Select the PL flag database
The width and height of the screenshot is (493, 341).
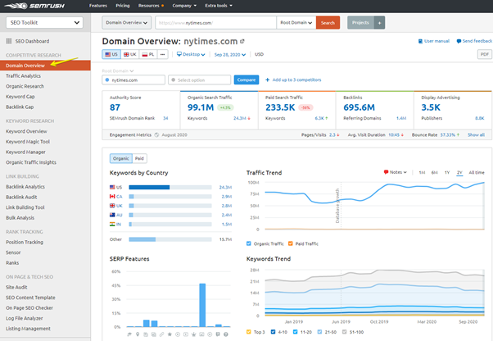coord(148,54)
